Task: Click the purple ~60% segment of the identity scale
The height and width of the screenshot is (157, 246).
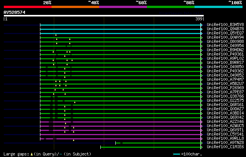Action: [x=123, y=7]
